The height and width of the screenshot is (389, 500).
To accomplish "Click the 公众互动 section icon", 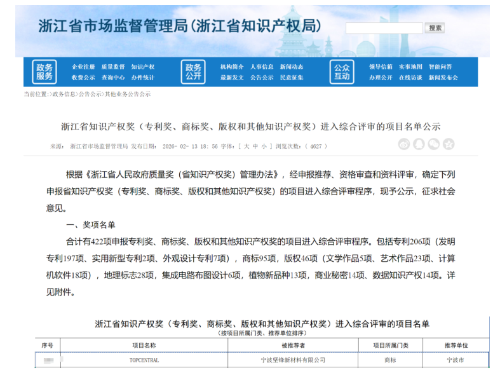I will click(x=342, y=72).
